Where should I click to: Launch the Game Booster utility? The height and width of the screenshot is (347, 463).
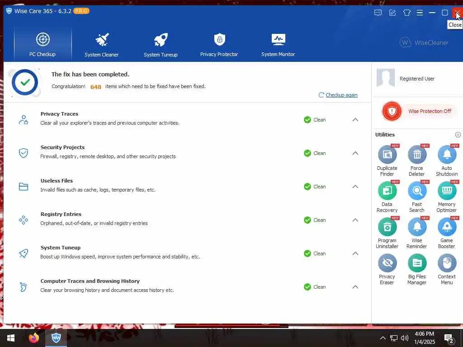pos(447,234)
